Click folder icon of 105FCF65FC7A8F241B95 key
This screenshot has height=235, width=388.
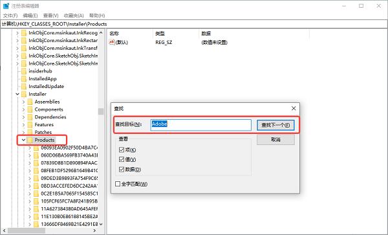tap(36, 201)
